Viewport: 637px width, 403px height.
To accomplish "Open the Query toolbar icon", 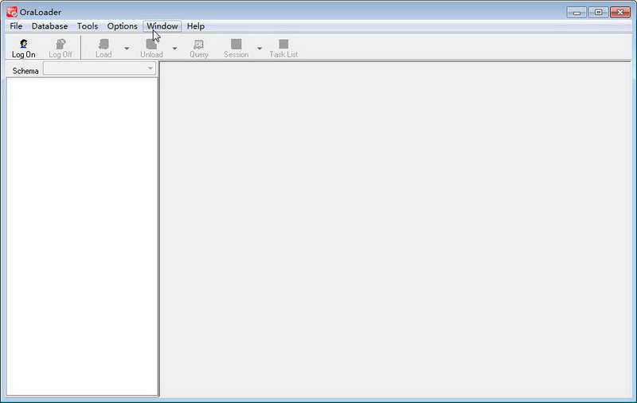I will [x=198, y=44].
